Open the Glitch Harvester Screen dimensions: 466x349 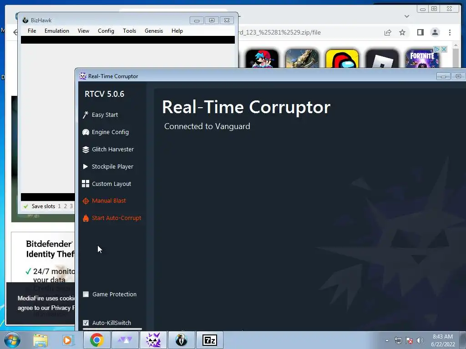pos(112,149)
